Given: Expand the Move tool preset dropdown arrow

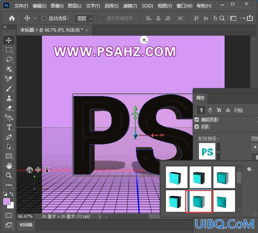Looking at the screenshot, I should click(x=35, y=19).
